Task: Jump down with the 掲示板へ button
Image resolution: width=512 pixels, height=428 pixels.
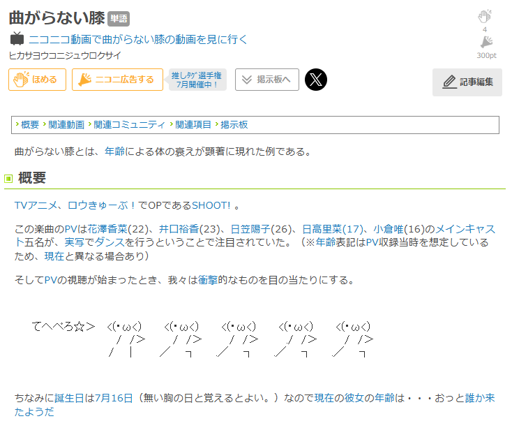Action: 266,80
